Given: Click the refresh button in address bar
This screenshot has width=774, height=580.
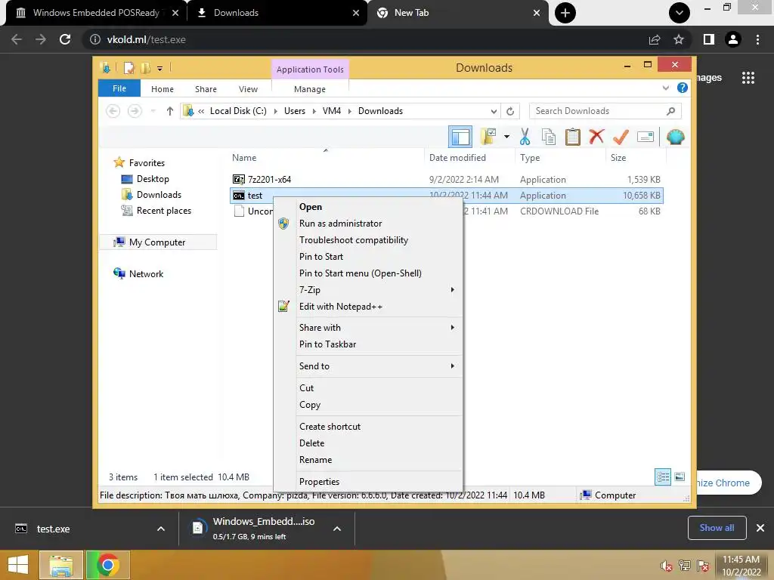Looking at the screenshot, I should (x=510, y=111).
